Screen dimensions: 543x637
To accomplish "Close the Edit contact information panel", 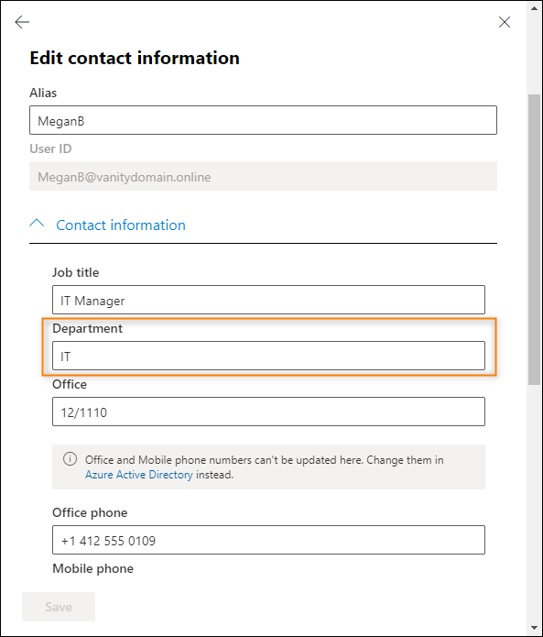I will click(505, 22).
